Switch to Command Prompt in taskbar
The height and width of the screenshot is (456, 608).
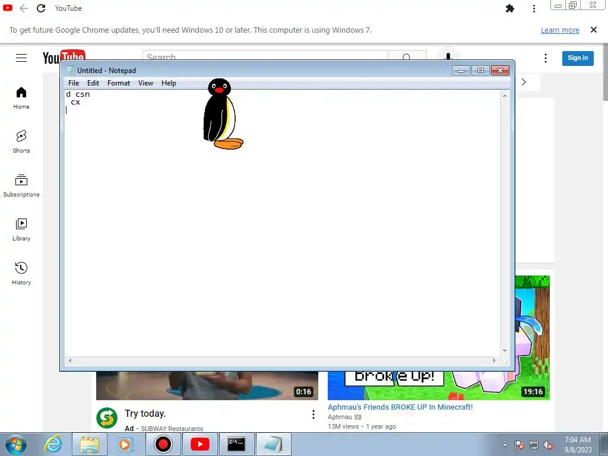[236, 444]
